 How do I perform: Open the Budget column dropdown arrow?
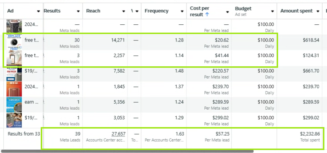273,11
